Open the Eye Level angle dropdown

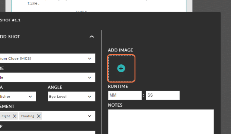(71, 97)
